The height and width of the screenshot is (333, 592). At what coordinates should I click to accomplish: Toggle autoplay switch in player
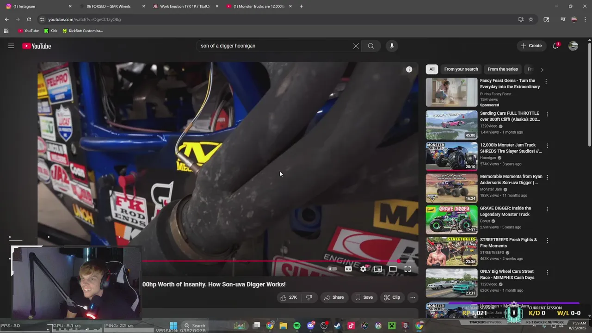point(332,269)
